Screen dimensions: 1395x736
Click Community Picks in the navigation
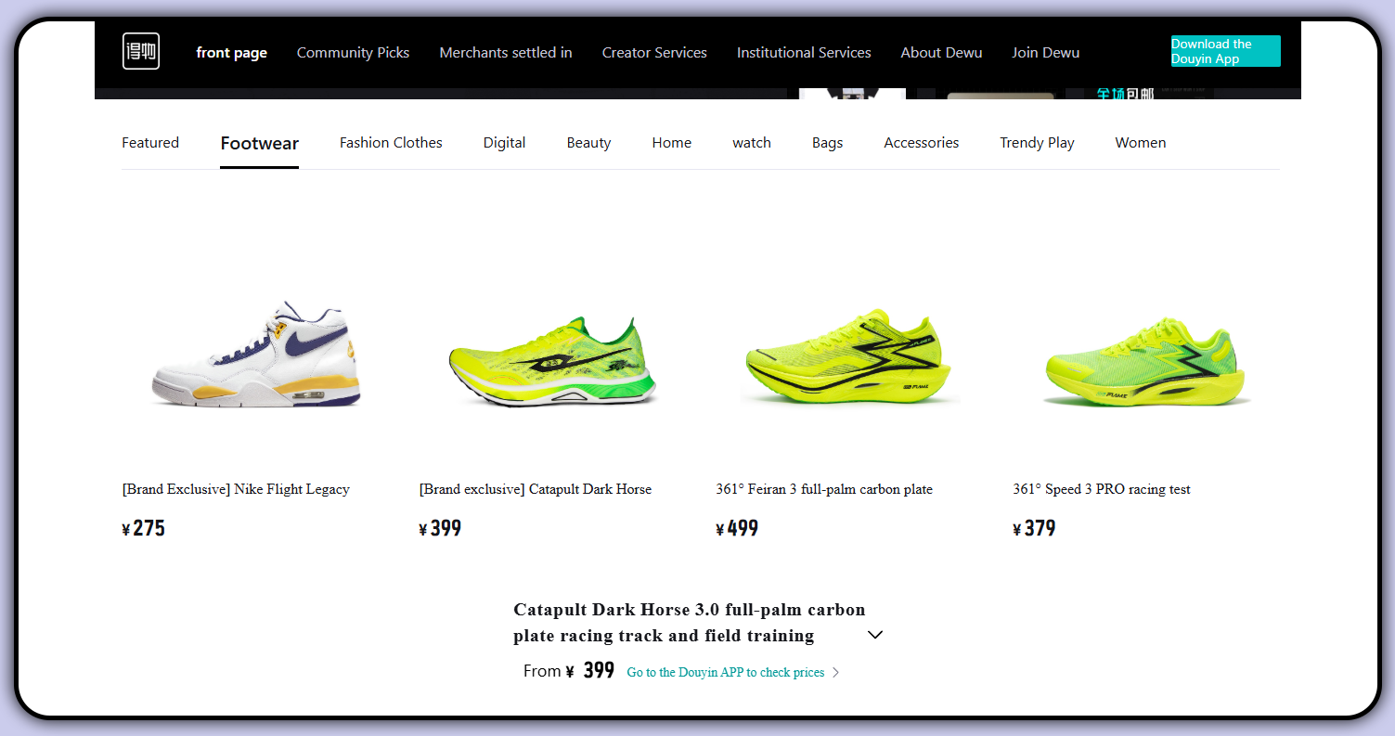coord(353,53)
